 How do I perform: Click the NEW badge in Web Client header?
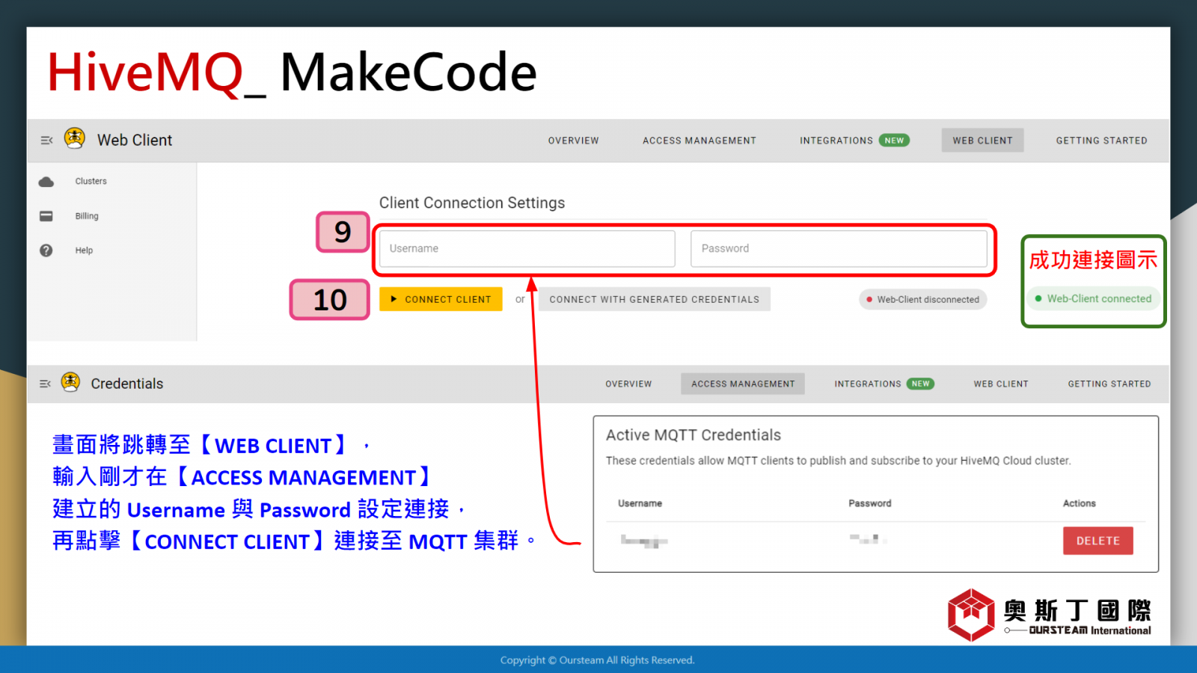pyautogui.click(x=894, y=141)
